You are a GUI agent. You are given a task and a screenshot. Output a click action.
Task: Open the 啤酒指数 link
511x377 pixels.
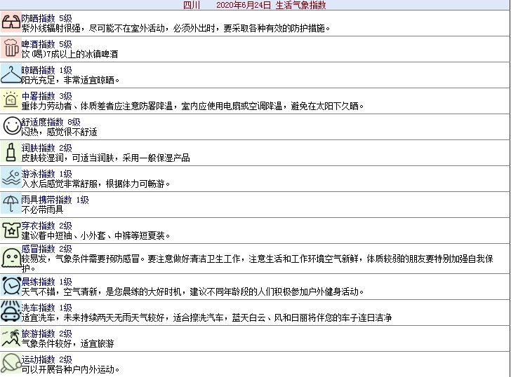38,44
